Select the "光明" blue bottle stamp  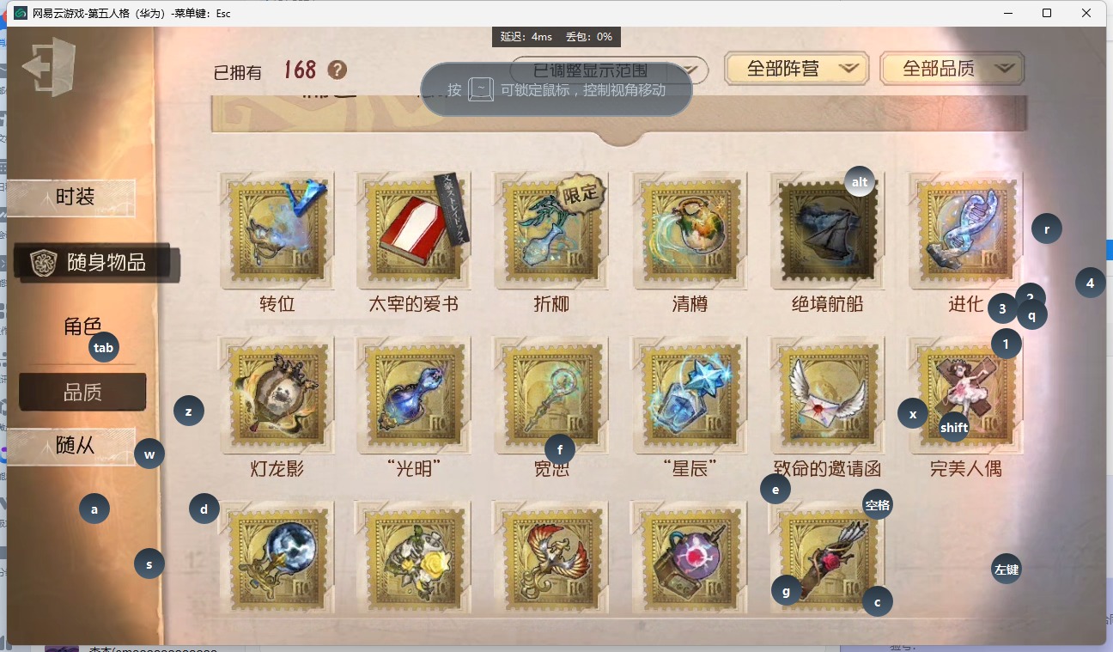415,394
